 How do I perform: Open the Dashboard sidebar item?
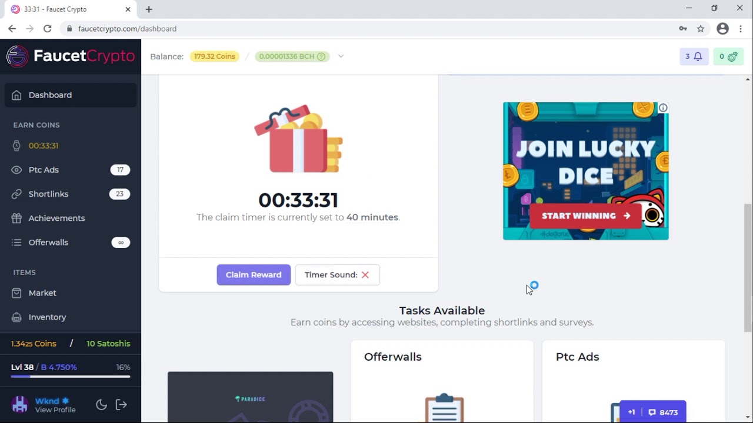(71, 95)
